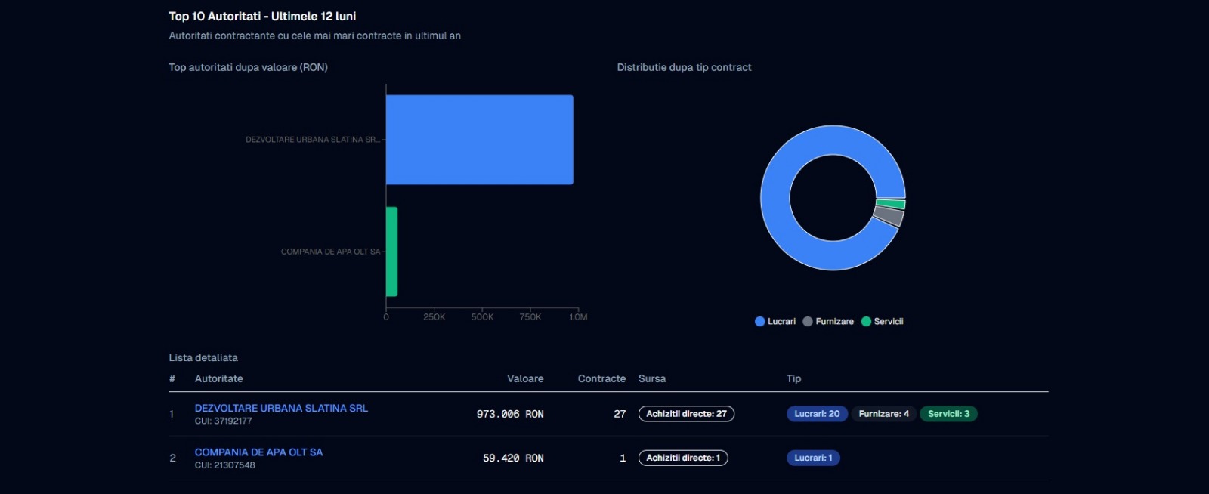Viewport: 1209px width, 494px height.
Task: Select the gray Furnizare donut slice
Action: pyautogui.click(x=889, y=217)
